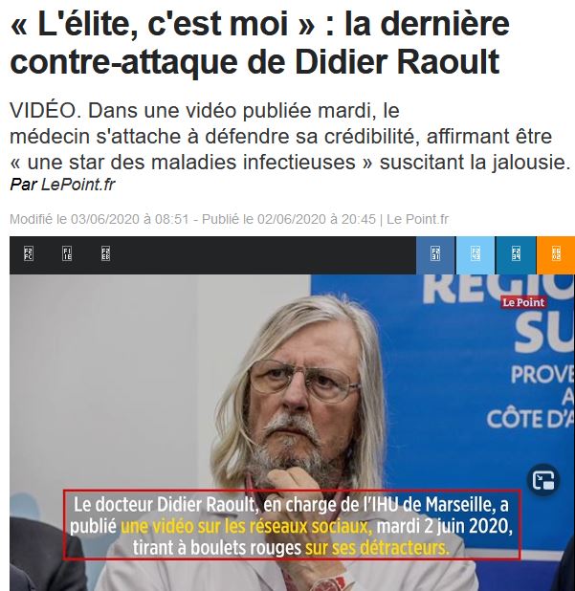Share via the dark blue F231 button
This screenshot has height=591, width=575.
tap(435, 254)
